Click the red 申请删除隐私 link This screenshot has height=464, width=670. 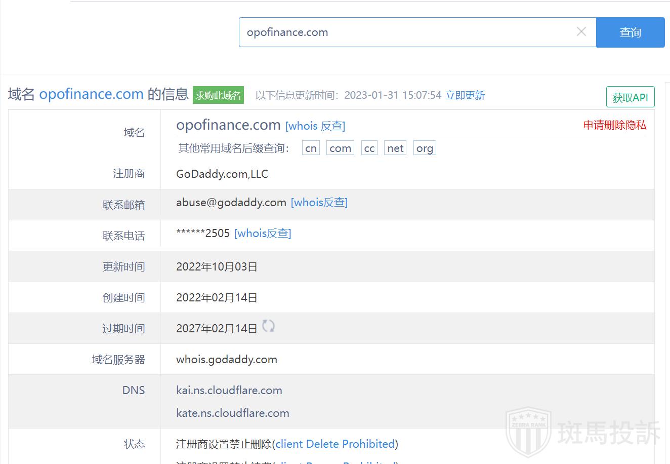tap(614, 125)
